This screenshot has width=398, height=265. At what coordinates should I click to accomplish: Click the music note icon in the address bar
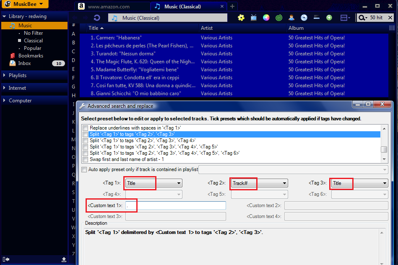click(x=115, y=18)
